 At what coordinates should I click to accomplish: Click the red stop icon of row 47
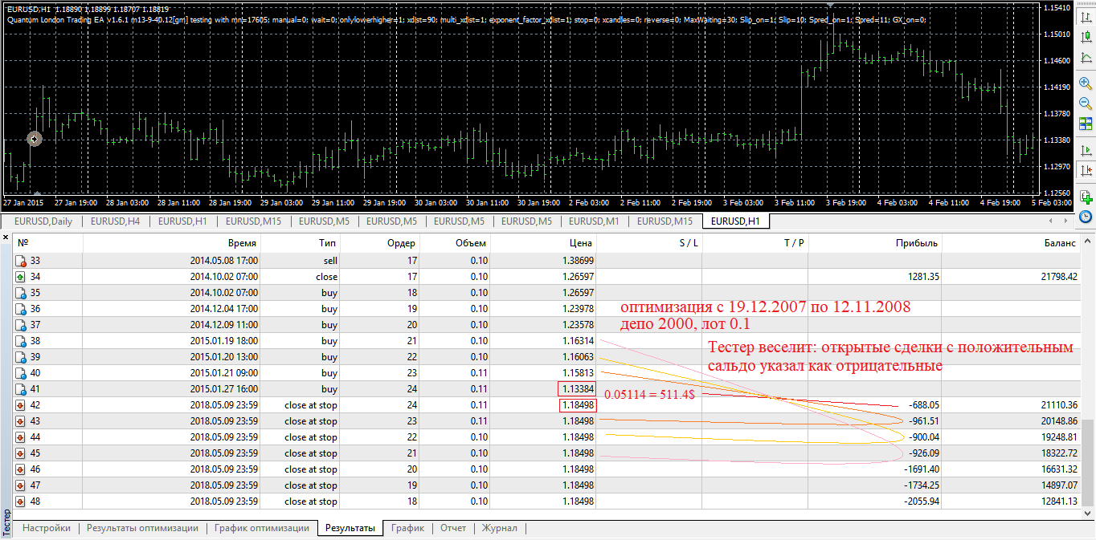coord(21,485)
